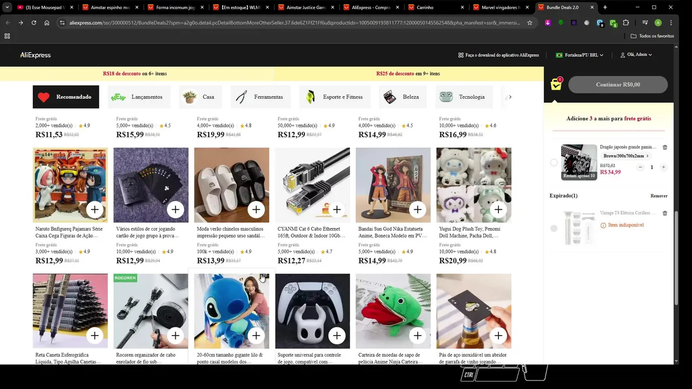Select the expired Vintage T9 item radio

click(x=554, y=229)
